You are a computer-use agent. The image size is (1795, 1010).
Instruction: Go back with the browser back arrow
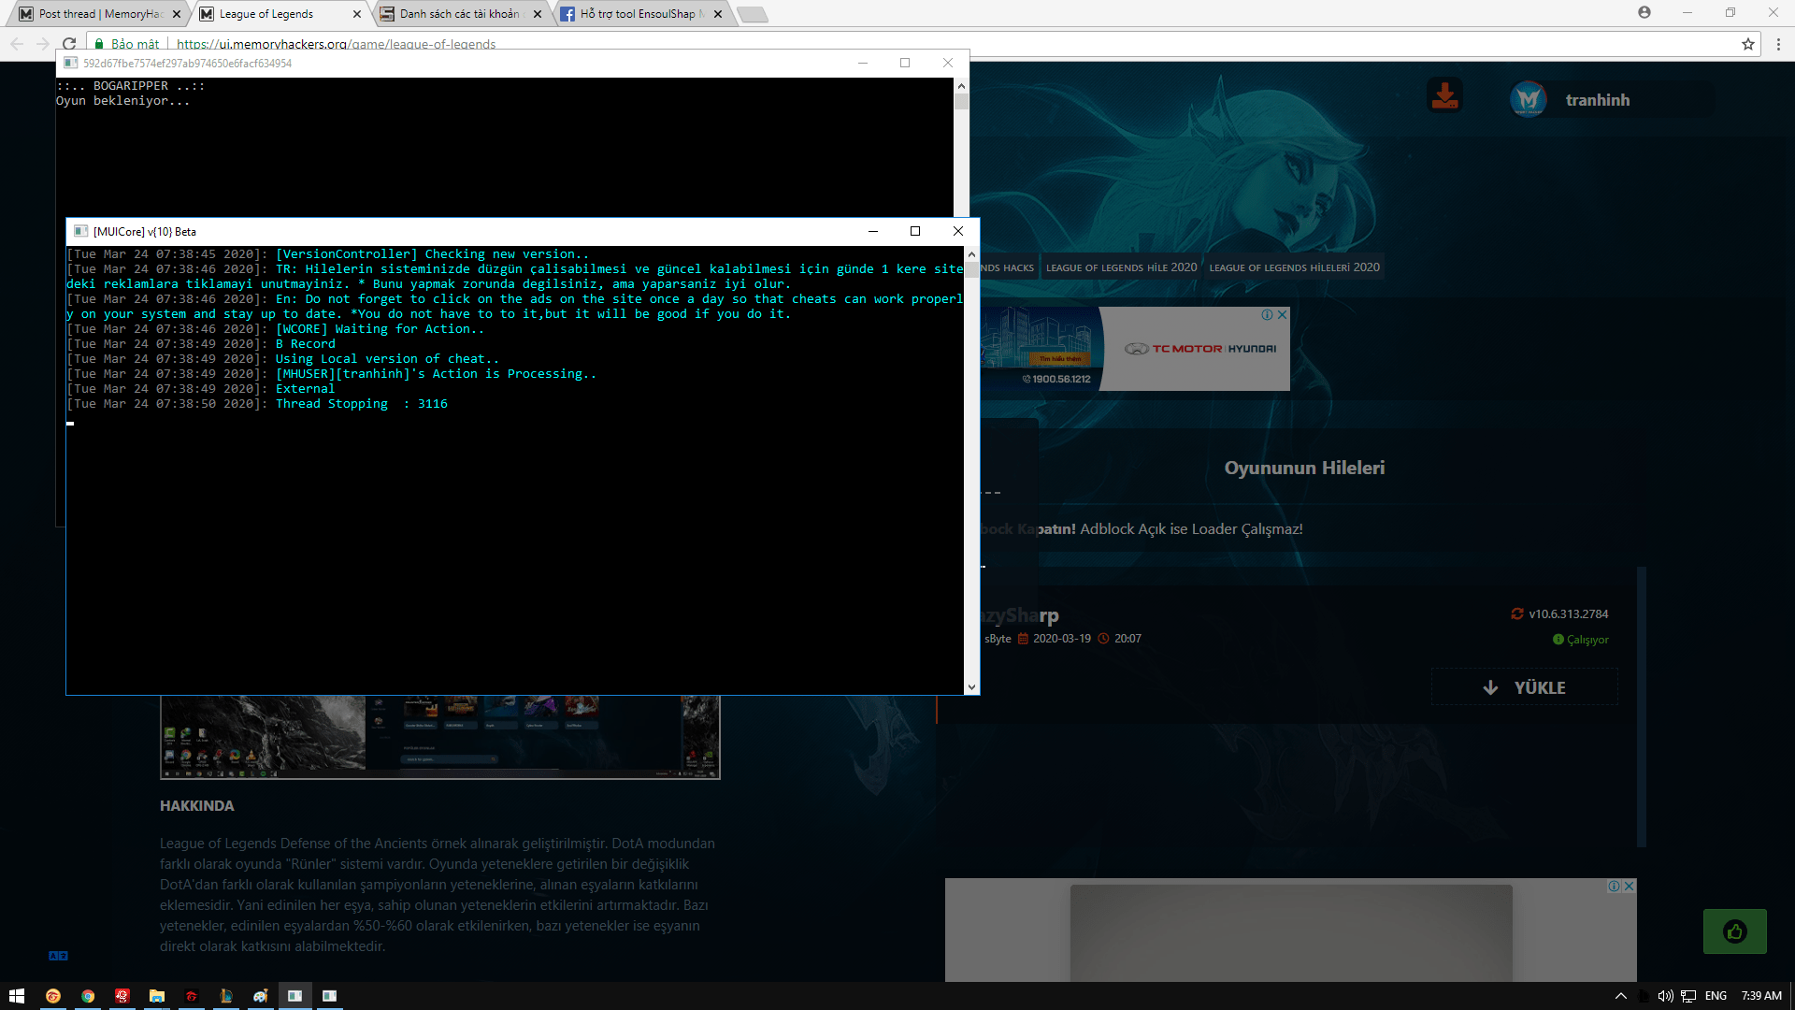click(17, 44)
